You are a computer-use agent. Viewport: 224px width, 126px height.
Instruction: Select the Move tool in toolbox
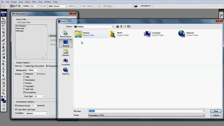coord(3,19)
